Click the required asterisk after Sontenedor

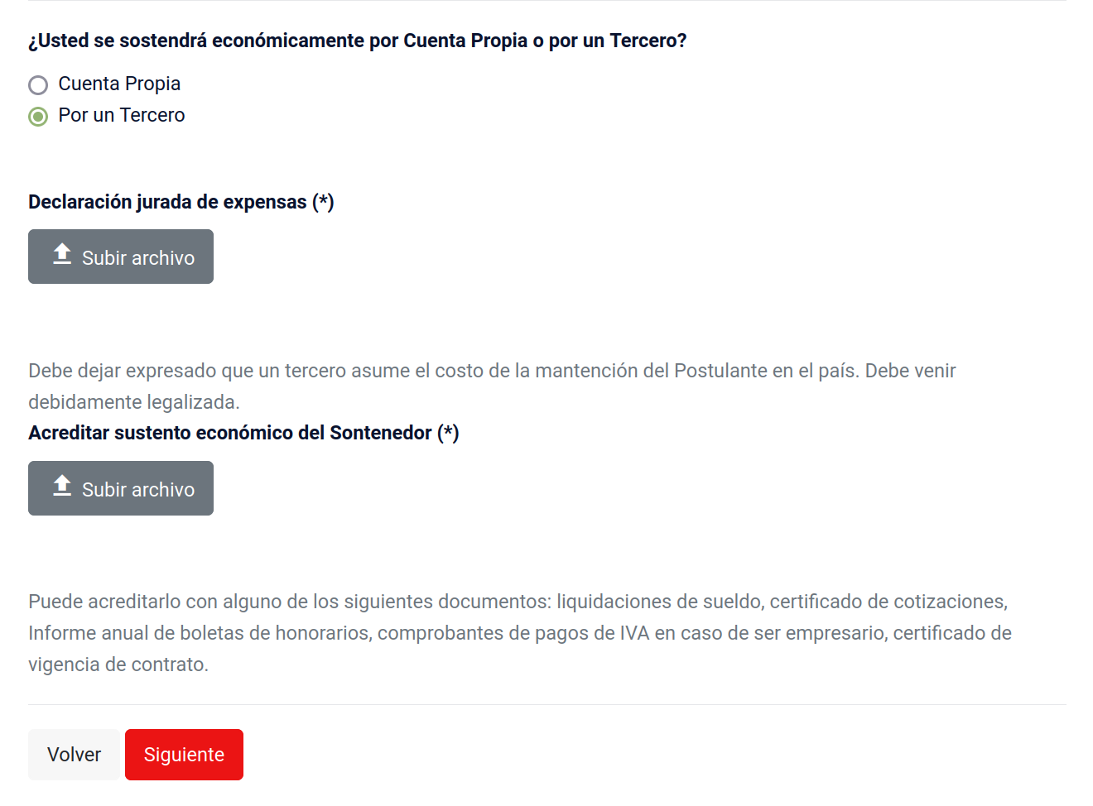click(x=448, y=433)
